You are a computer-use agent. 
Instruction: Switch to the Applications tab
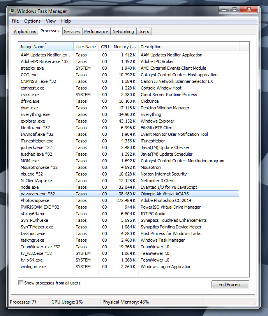[x=25, y=32]
